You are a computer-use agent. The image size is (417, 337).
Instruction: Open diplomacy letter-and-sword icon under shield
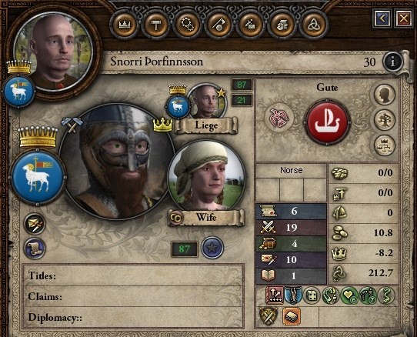click(x=35, y=224)
